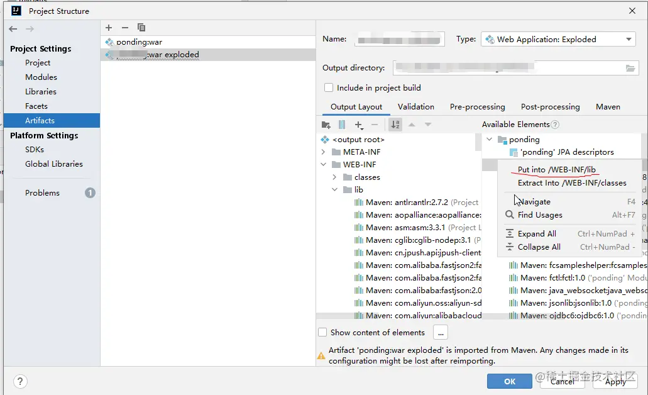Enable Include in project build
The height and width of the screenshot is (395, 648).
(329, 87)
